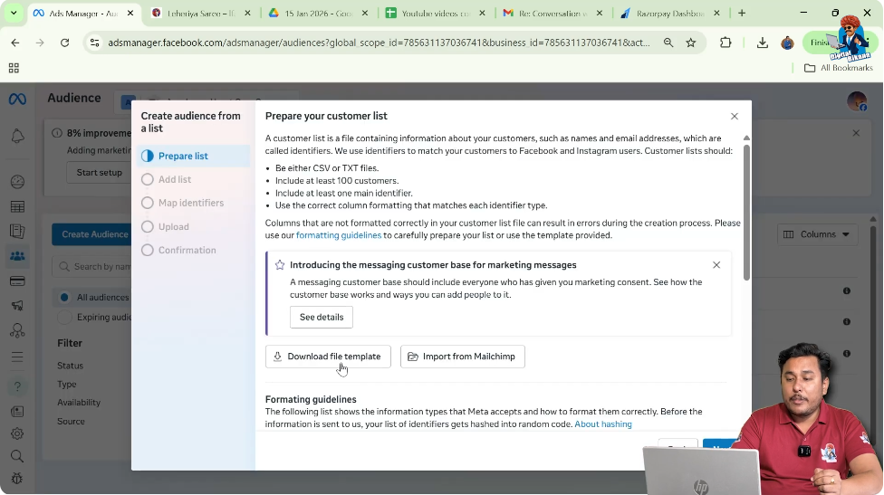Switch to Youtube videos sheet tab
Image resolution: width=884 pixels, height=495 pixels.
coord(436,13)
